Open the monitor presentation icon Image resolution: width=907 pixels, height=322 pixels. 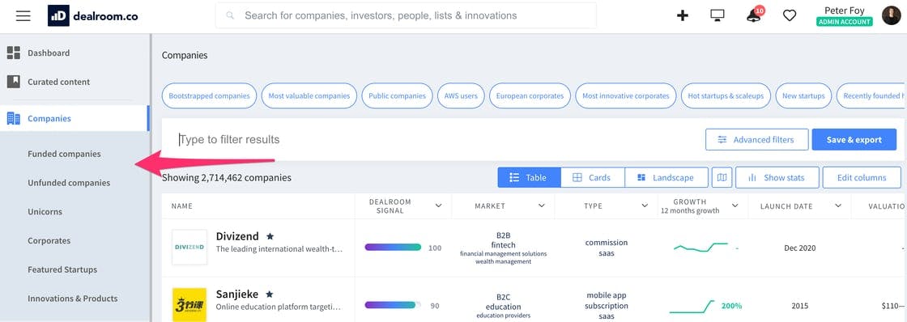tap(718, 15)
